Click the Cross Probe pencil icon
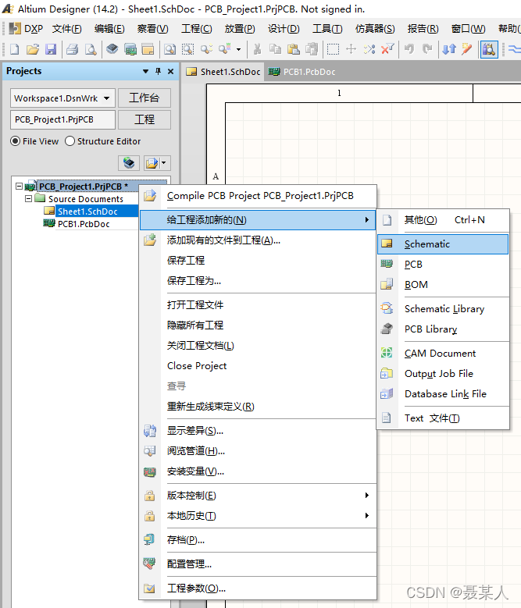 coord(466,49)
